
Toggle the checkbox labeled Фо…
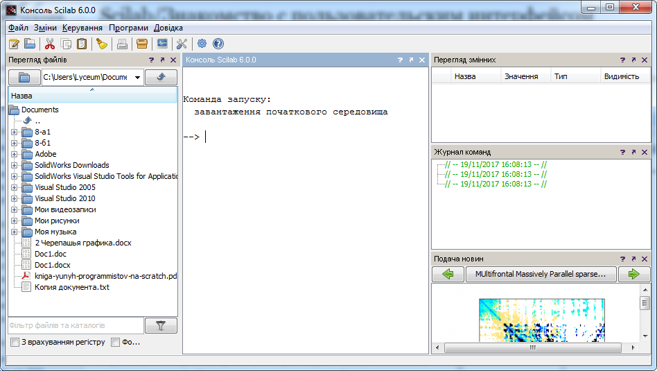[115, 342]
